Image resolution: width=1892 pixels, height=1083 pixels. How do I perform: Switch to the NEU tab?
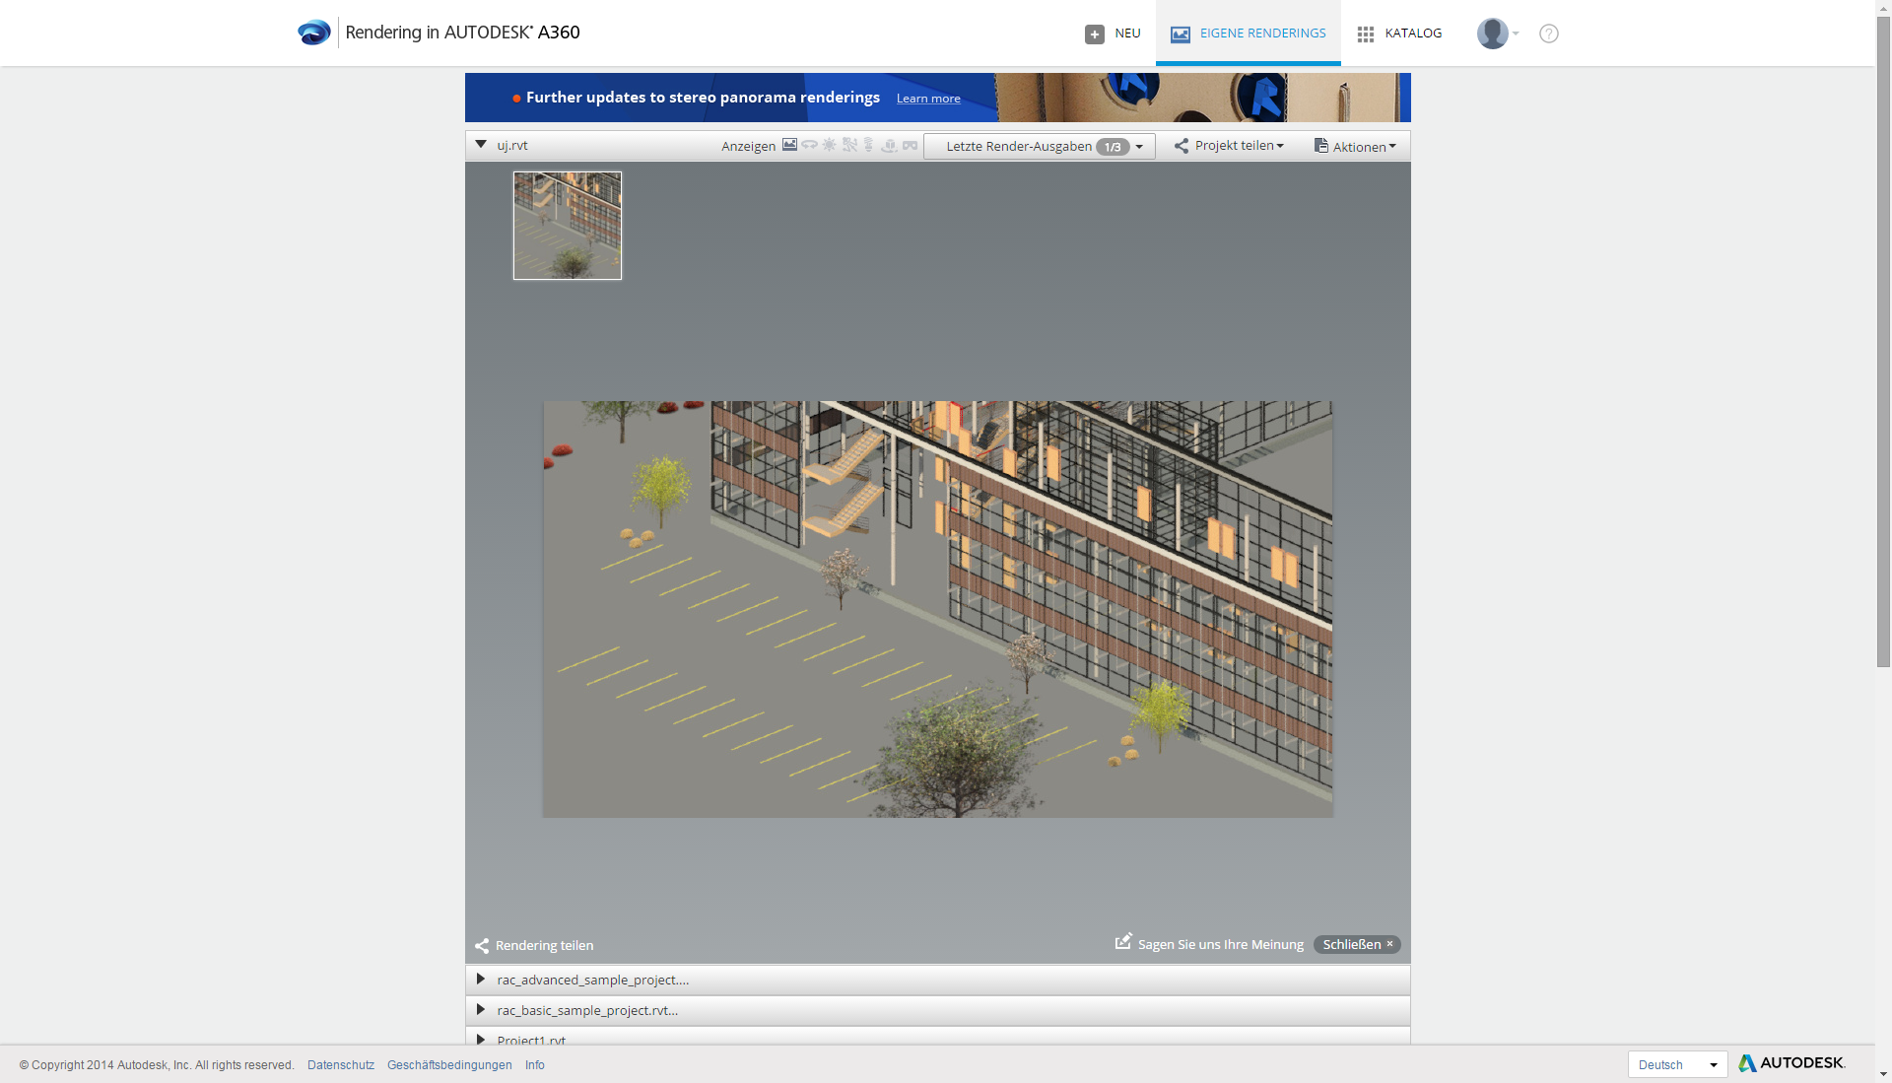click(1113, 34)
